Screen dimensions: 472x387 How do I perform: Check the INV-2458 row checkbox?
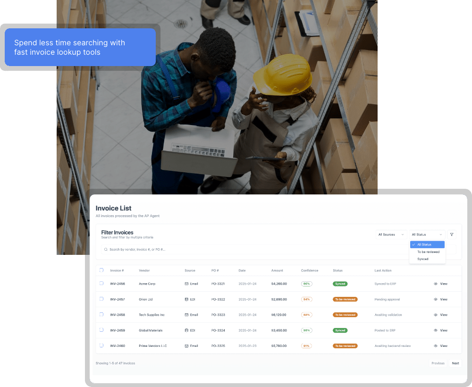[x=101, y=314]
